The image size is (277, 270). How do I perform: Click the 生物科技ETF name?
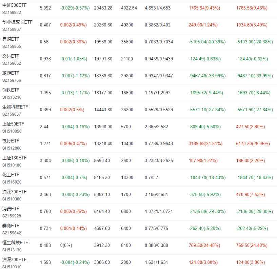[15, 107]
